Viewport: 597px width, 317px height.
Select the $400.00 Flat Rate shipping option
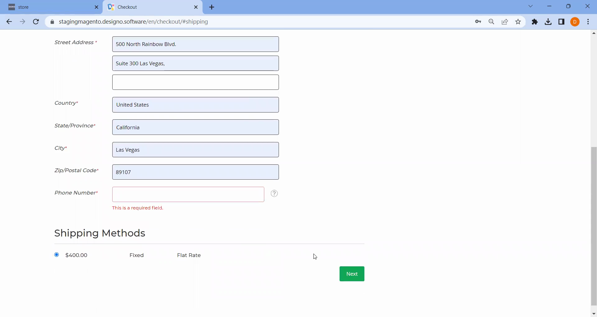tap(57, 255)
